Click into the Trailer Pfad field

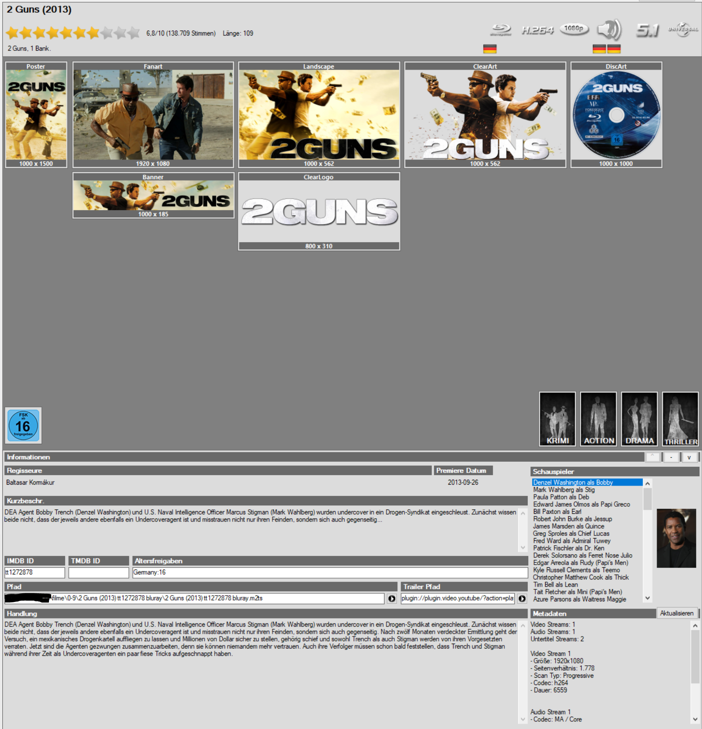click(458, 598)
